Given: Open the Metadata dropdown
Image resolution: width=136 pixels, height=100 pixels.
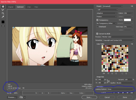Looking at the screenshot, I should pos(119,40).
